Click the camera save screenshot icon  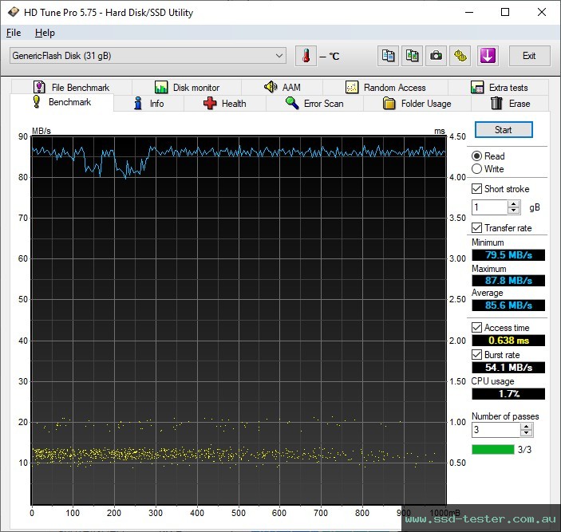(x=437, y=56)
